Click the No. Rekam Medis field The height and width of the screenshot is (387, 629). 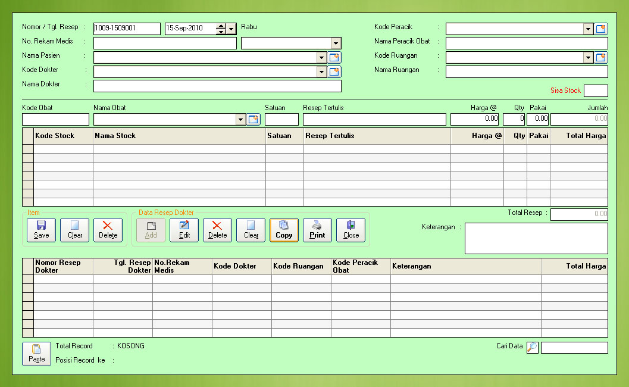[x=165, y=43]
